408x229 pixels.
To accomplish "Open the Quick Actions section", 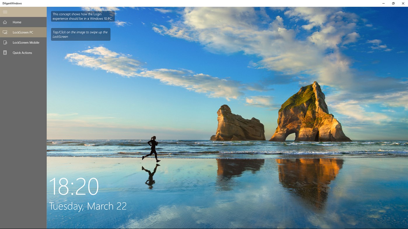I will (x=22, y=52).
